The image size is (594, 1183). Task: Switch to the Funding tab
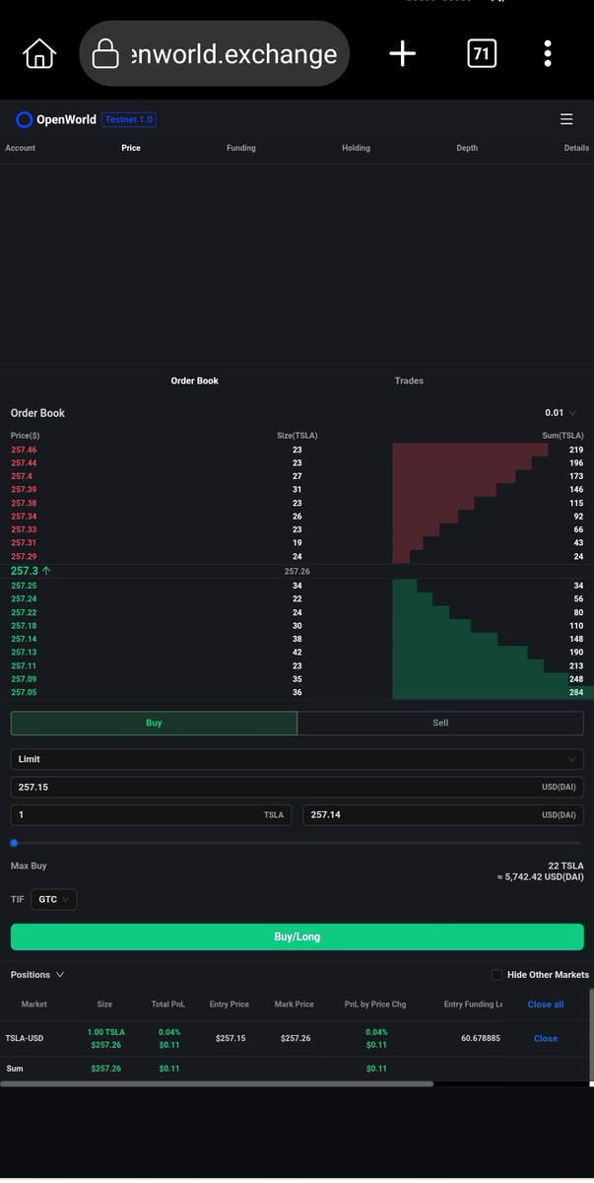(241, 148)
